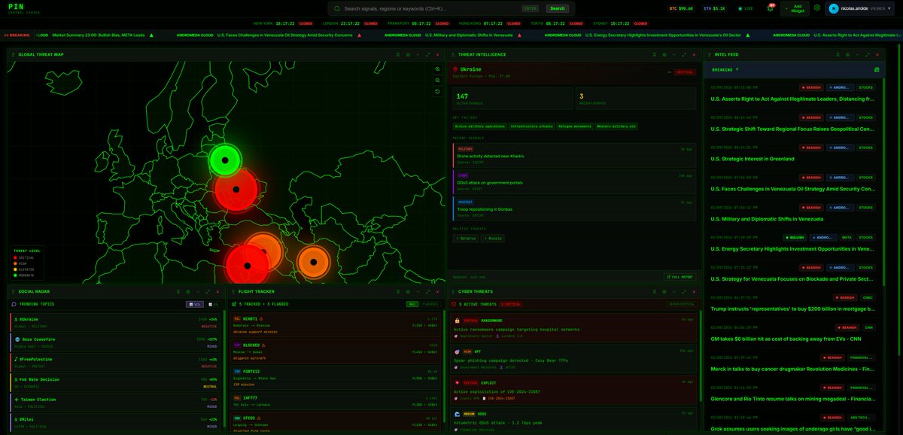This screenshot has height=435, width=903.
Task: Minimize the Flight Tracker widget
Action: pyautogui.click(x=418, y=291)
